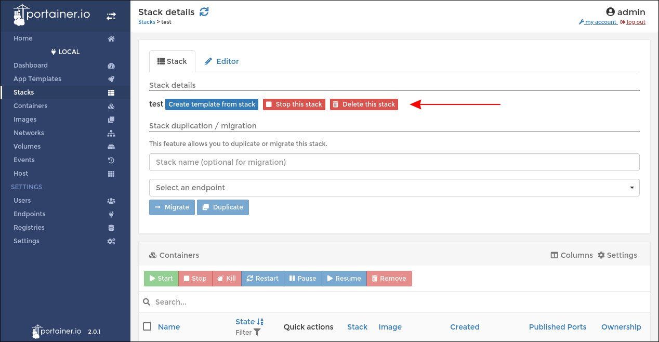
Task: Toggle the select-all containers checkbox
Action: tap(148, 326)
